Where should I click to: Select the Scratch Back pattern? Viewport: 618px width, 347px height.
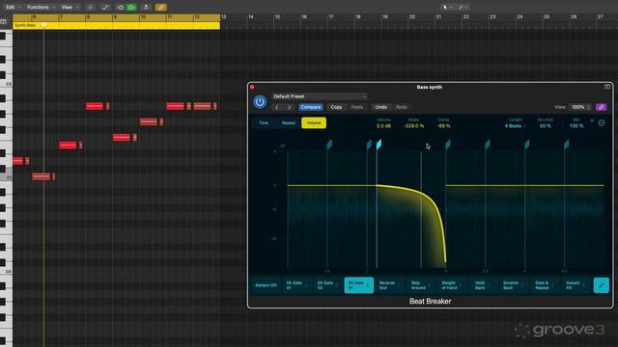coord(514,285)
